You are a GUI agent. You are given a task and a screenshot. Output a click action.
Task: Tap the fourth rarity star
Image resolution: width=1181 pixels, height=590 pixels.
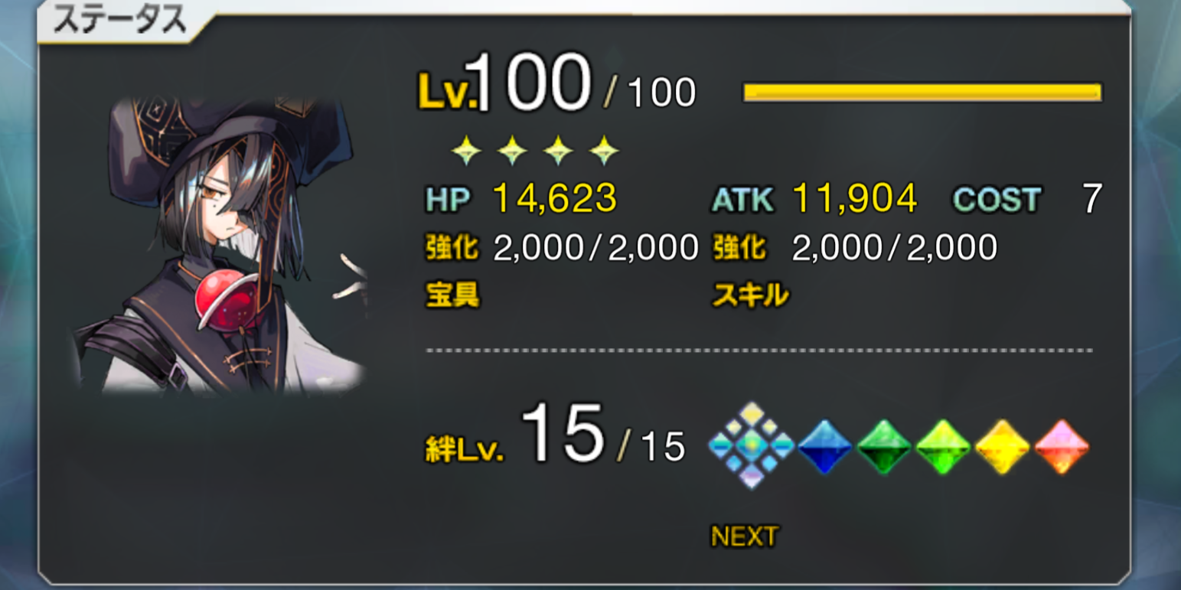pos(604,151)
